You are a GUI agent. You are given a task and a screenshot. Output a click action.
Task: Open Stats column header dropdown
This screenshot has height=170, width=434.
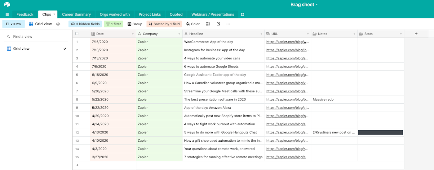[401, 34]
